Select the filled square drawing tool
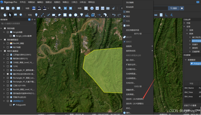Image resolution: width=201 pixels, height=115 pixels. 65,15
